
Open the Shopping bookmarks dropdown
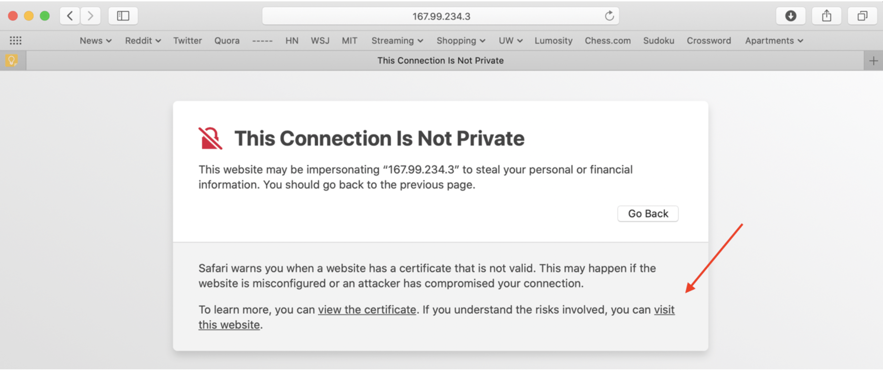pyautogui.click(x=461, y=41)
